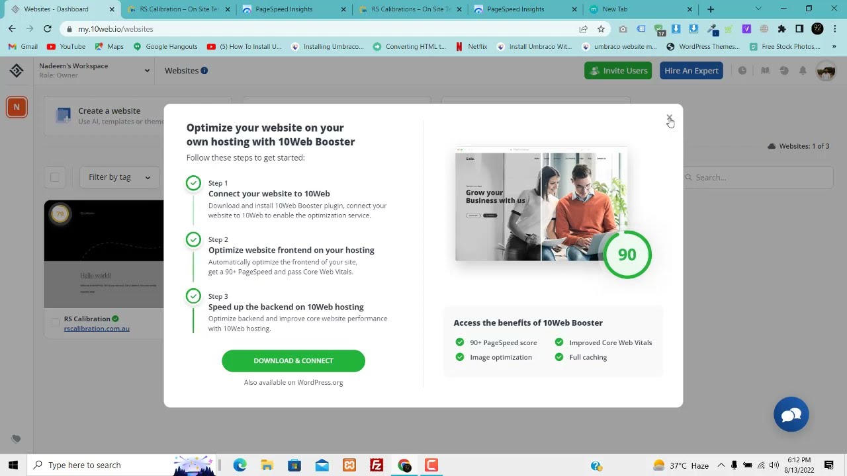Click the 10Web logo icon
This screenshot has width=847, height=476.
pyautogui.click(x=17, y=71)
